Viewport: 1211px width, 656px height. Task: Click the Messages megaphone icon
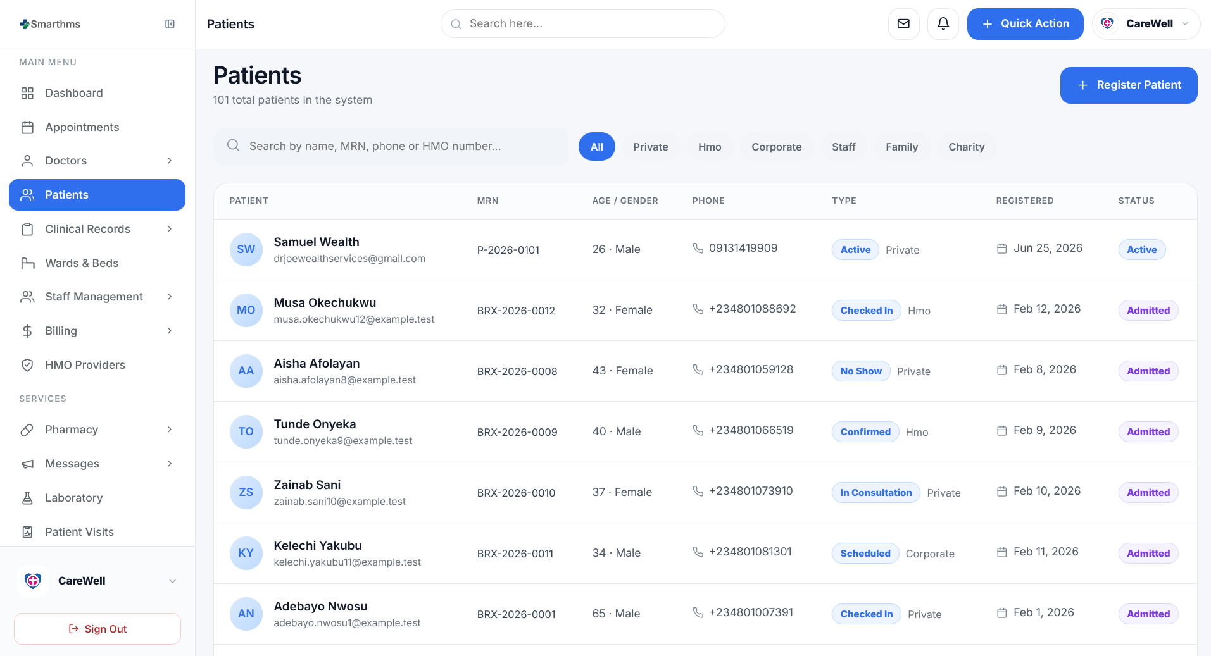coord(27,464)
